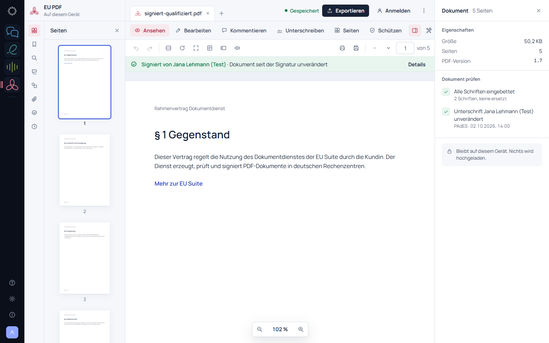Enter fullscreen with the frame icon
This screenshot has height=343, width=549.
196,48
